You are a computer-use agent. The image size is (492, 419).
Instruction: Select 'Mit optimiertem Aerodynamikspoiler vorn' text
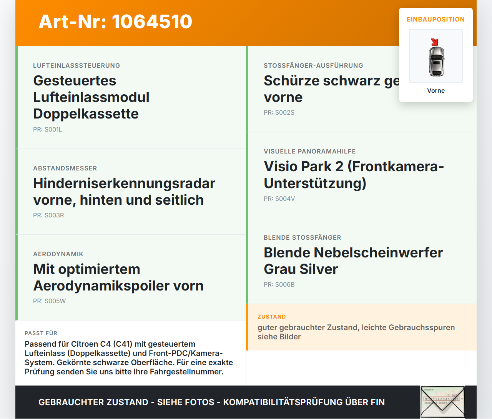[118, 277]
